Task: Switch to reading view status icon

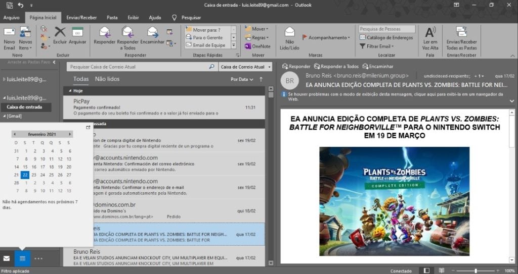Action: pyautogui.click(x=441, y=270)
